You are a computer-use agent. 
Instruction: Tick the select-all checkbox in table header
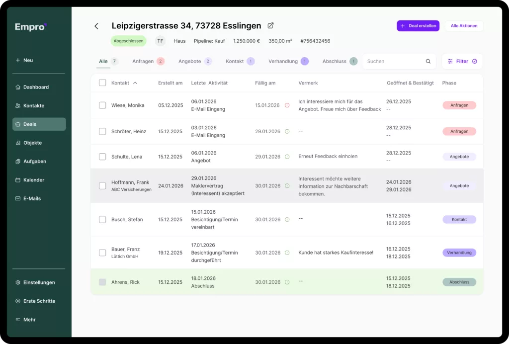point(102,83)
